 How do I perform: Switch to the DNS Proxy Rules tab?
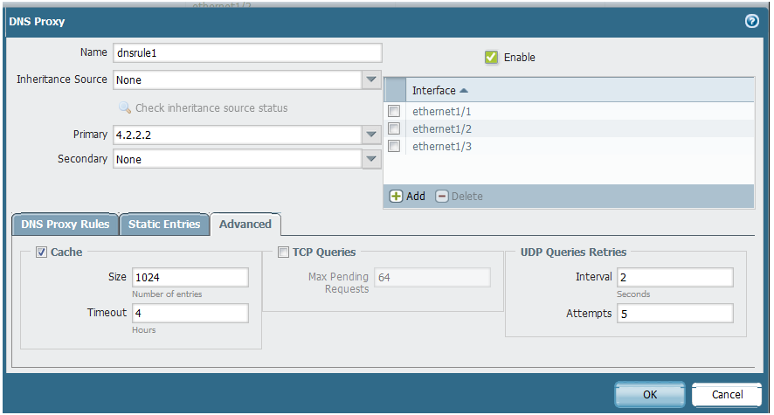[64, 225]
